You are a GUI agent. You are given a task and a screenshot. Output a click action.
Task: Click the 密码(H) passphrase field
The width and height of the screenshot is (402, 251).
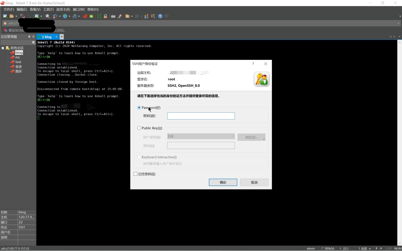coord(201,146)
